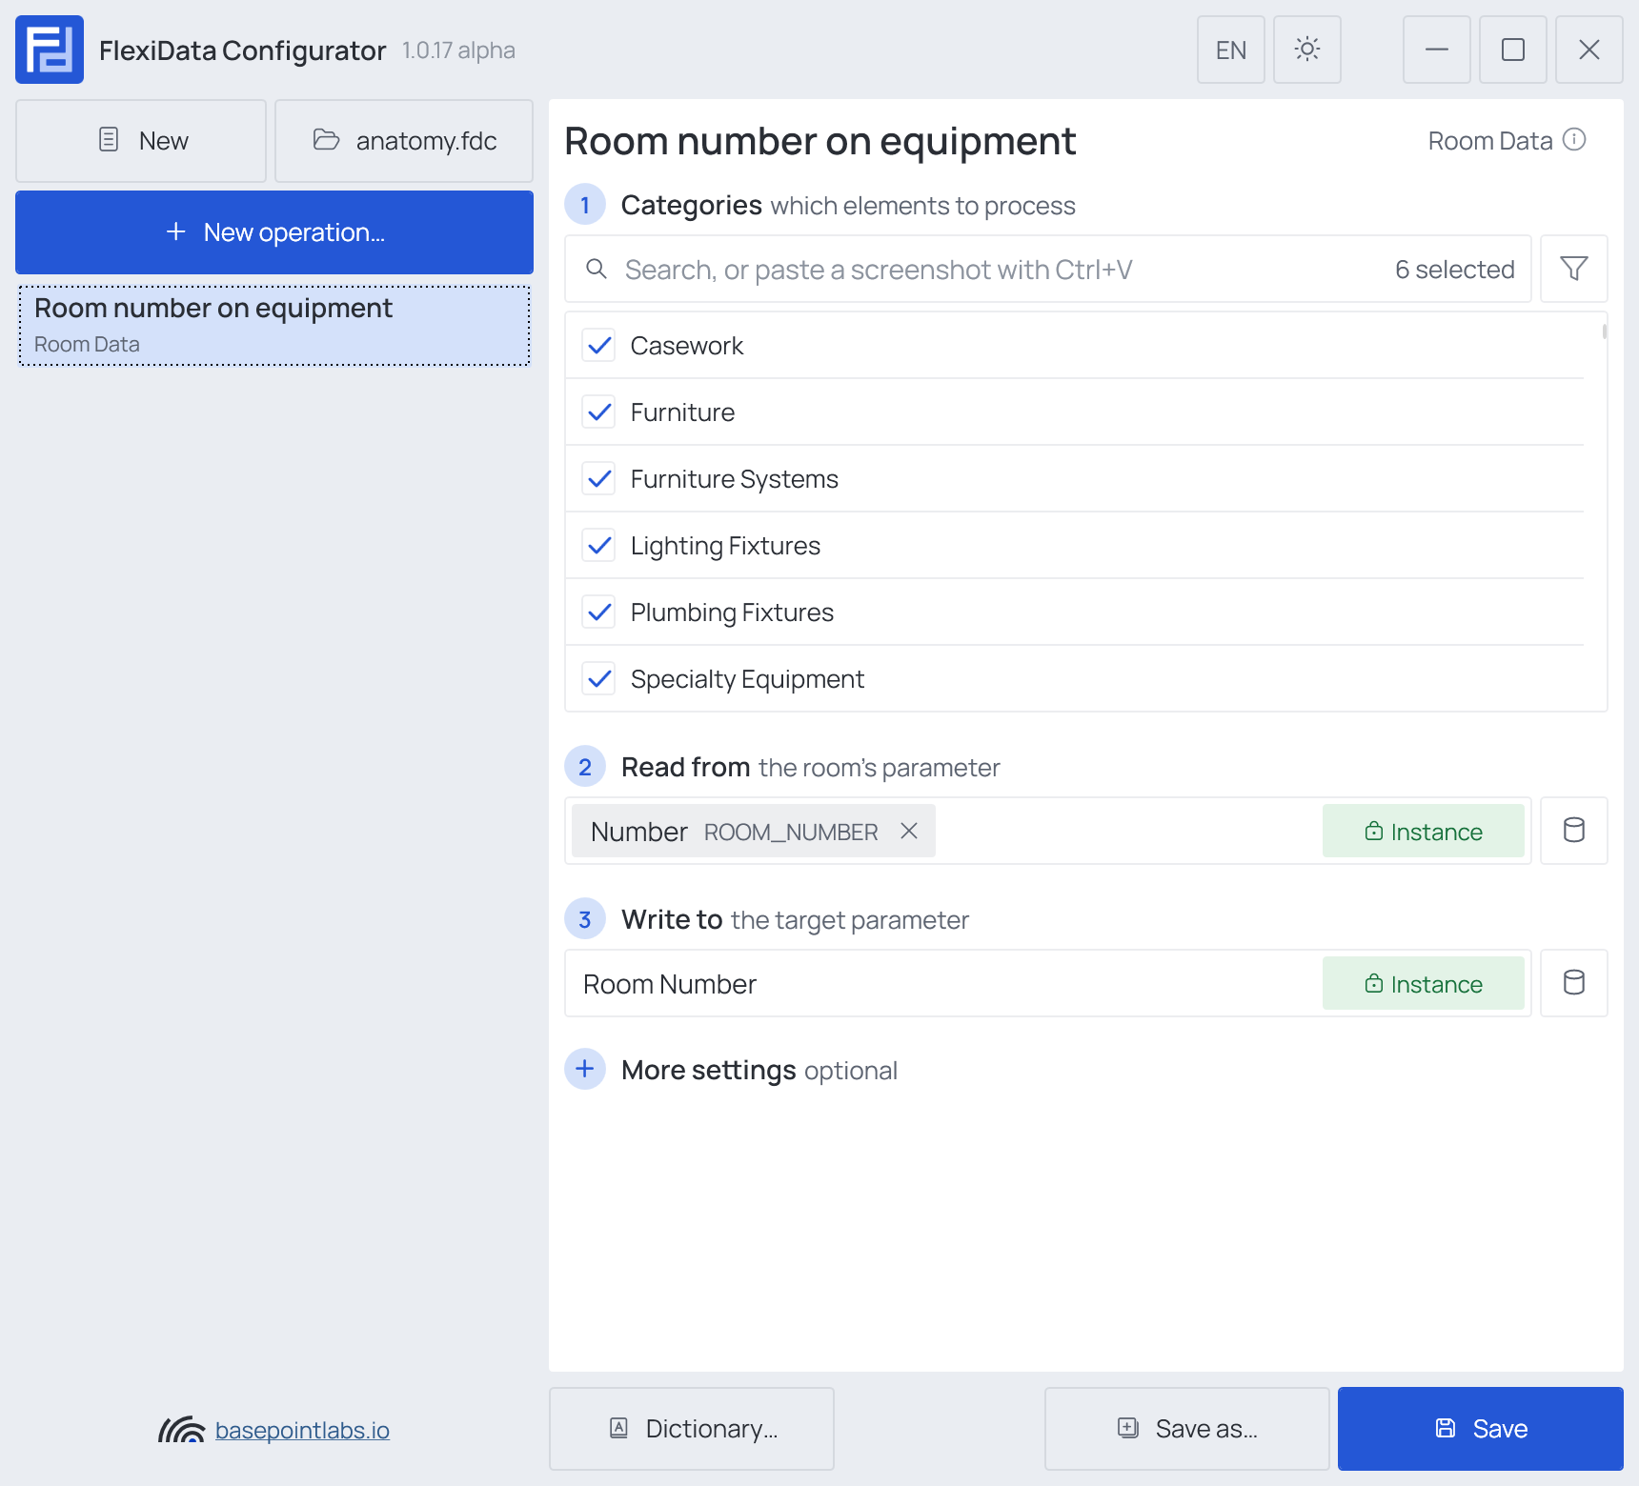Viewport: 1639px width, 1486px height.
Task: Open the anatomy.fdc file button
Action: coord(404,141)
